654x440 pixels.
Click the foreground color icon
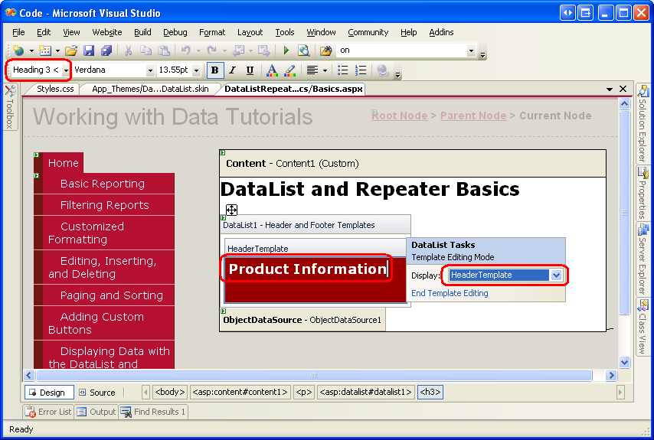[x=271, y=70]
